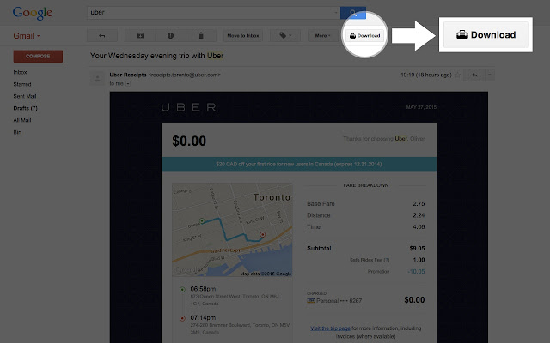Click the Google watermark logo on the map
Image resolution: width=550 pixels, height=343 pixels.
tap(188, 270)
